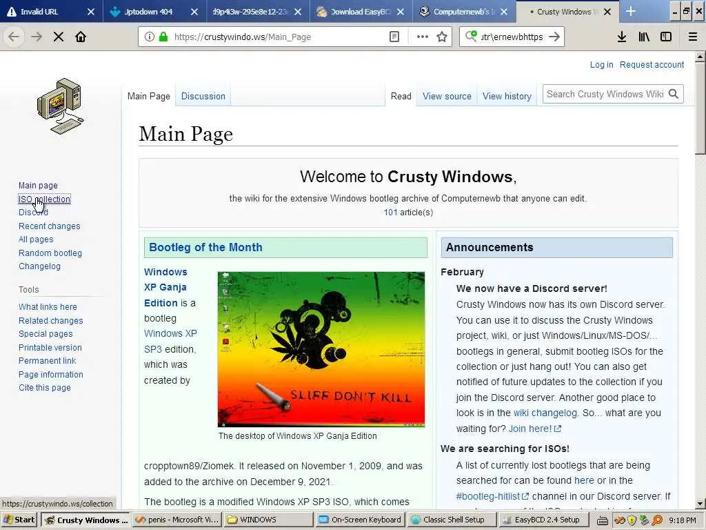The width and height of the screenshot is (706, 530).
Task: Open the Printable version link
Action: pyautogui.click(x=50, y=348)
